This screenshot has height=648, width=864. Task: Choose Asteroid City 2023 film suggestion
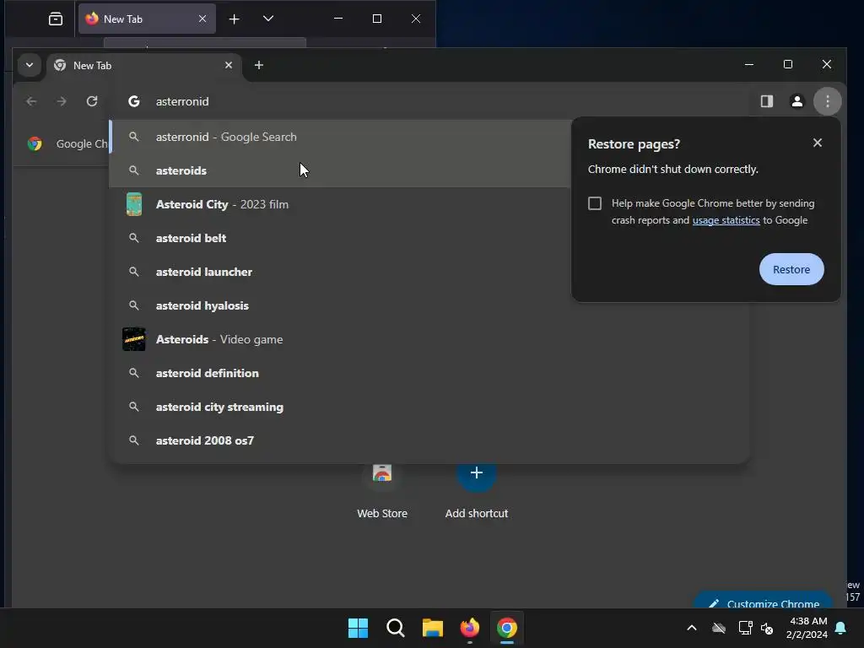click(340, 204)
